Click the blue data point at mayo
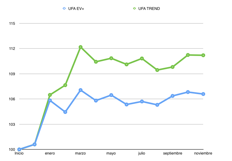Screen dimensions: 232x161 [x=111, y=95]
